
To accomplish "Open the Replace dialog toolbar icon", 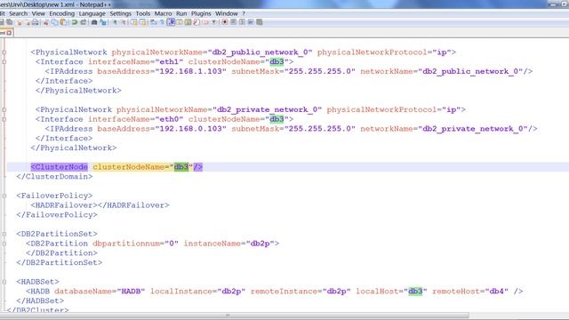I will [x=103, y=22].
